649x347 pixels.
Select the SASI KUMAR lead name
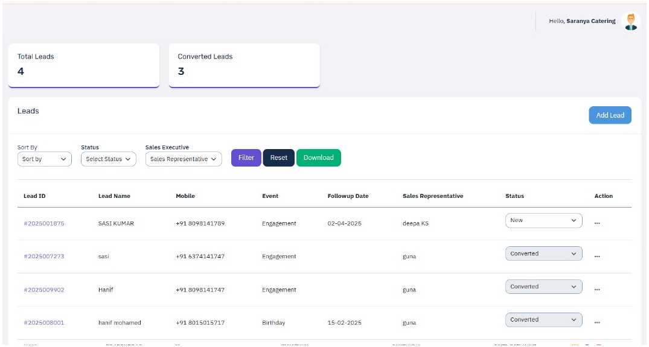click(116, 223)
